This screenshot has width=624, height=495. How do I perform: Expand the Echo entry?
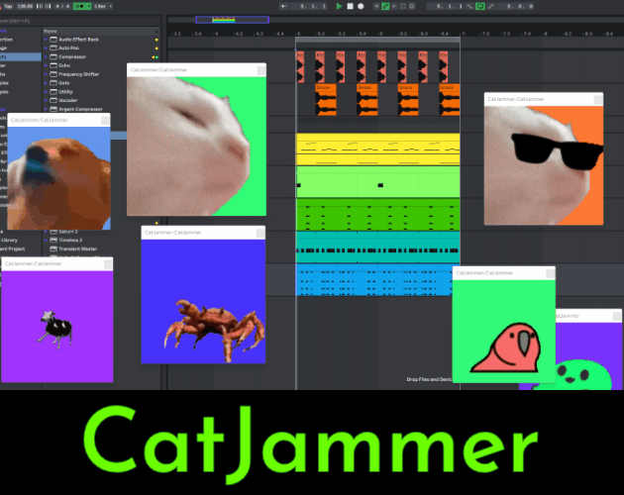[46, 65]
